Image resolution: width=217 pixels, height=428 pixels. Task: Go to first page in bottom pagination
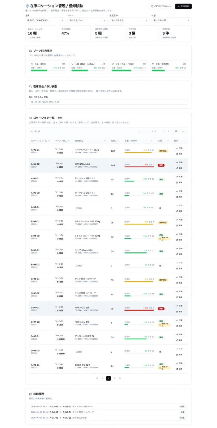pos(97,378)
